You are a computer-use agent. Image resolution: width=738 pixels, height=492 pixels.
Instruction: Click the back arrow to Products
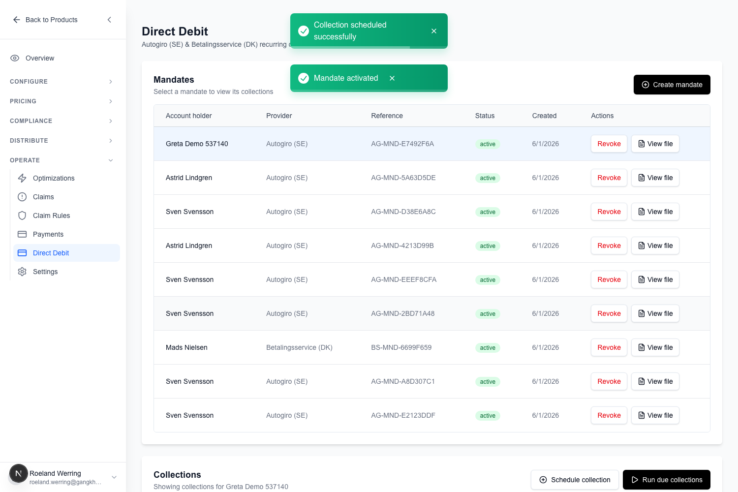[x=16, y=20]
